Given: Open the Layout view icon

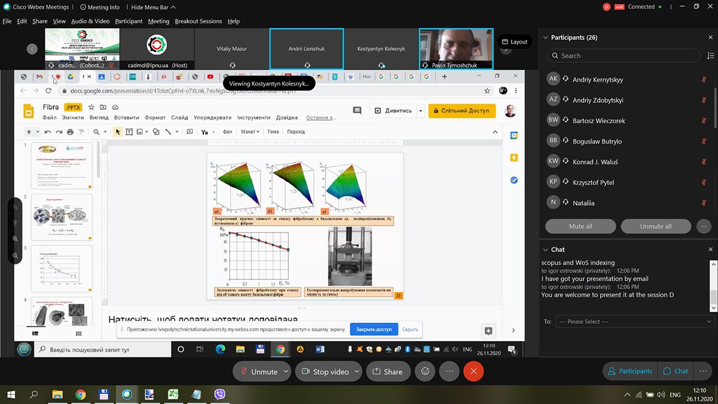Looking at the screenshot, I should point(515,42).
